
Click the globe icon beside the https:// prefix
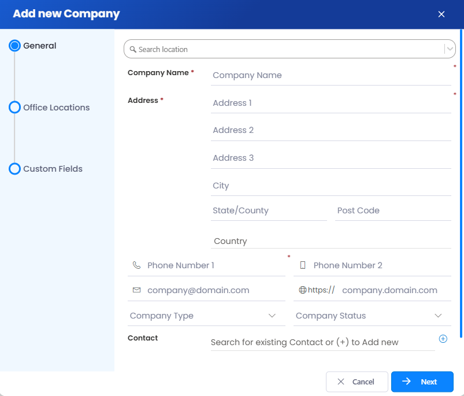pos(302,290)
